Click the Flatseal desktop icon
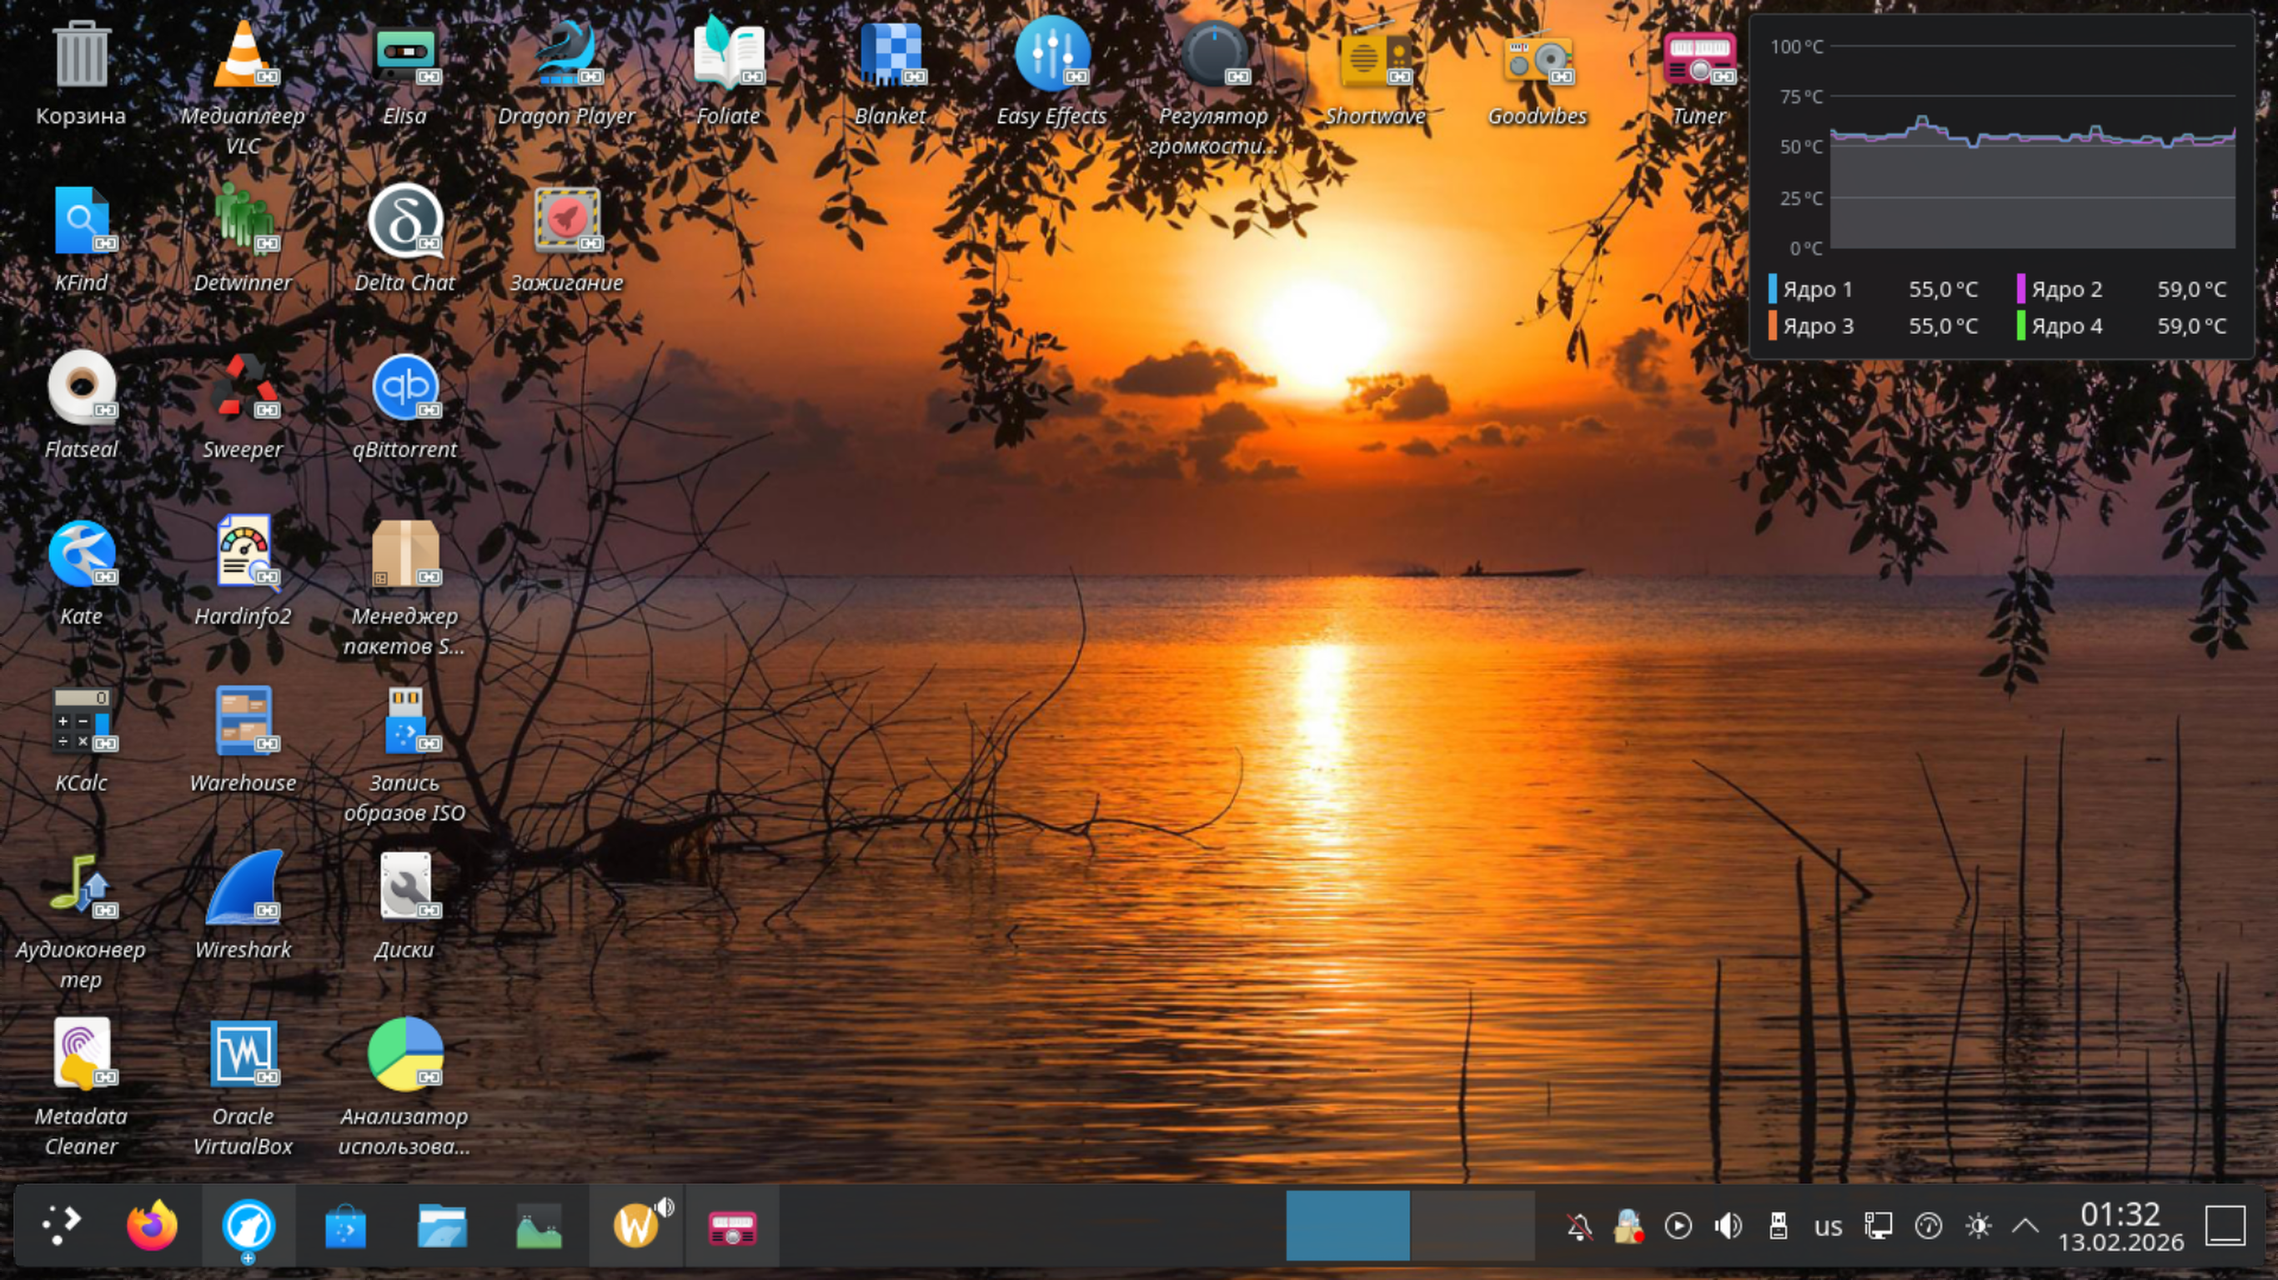 pyautogui.click(x=81, y=389)
